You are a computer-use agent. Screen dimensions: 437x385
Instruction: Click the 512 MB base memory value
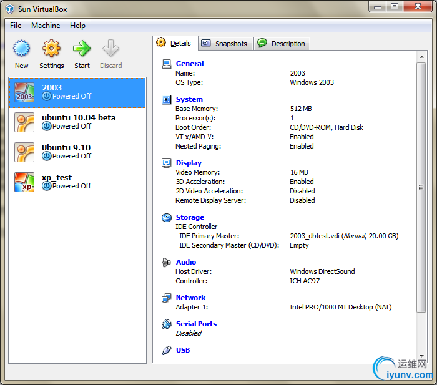click(301, 109)
